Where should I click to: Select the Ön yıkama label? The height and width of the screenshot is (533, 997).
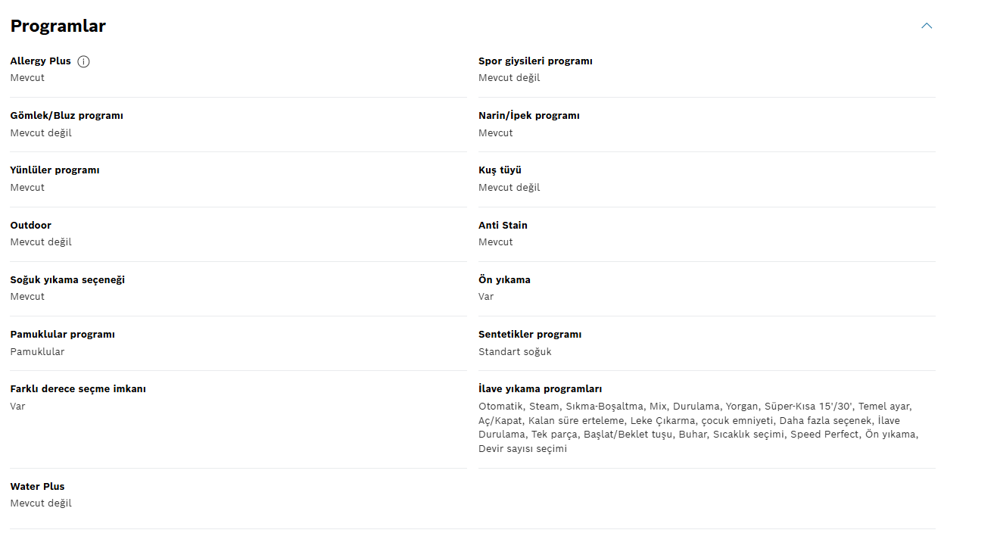tap(504, 280)
